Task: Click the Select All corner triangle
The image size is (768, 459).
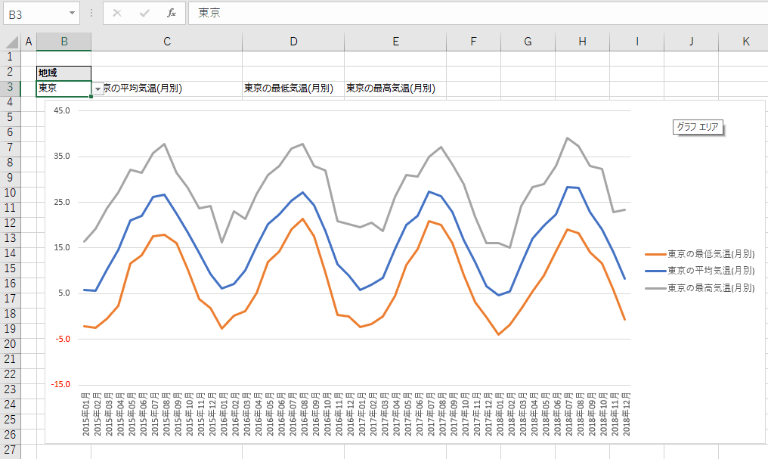Action: pyautogui.click(x=12, y=42)
